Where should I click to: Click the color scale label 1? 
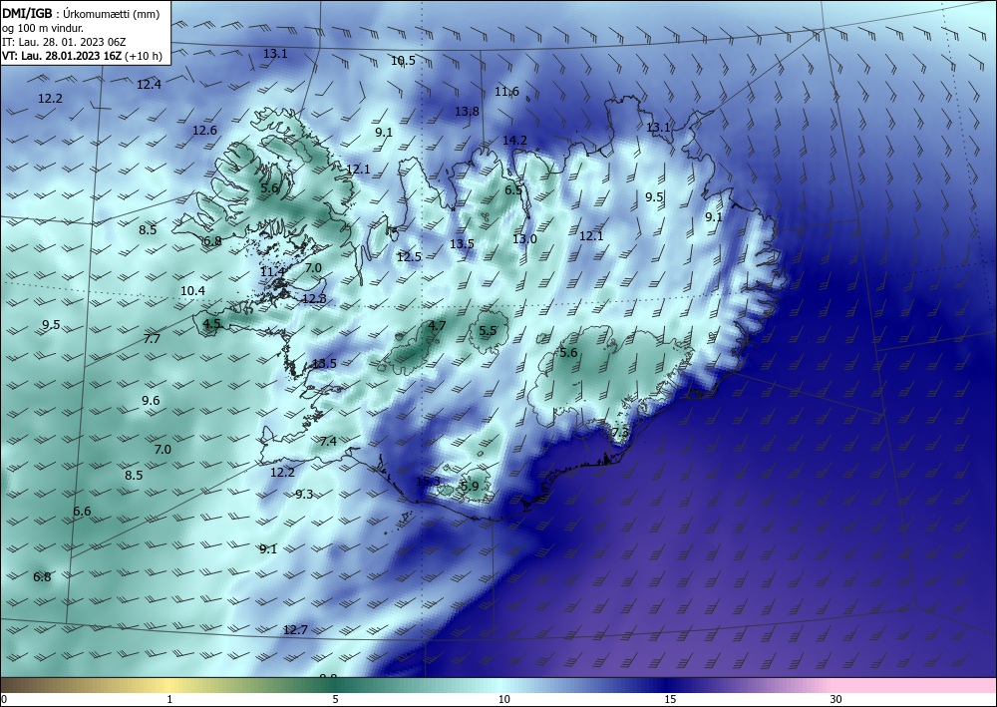[169, 699]
